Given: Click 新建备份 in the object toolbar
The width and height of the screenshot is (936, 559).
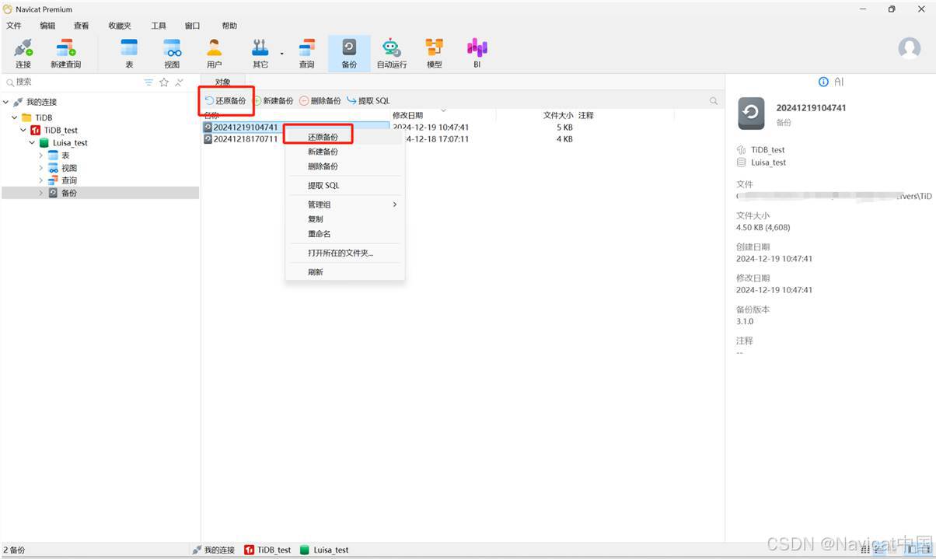Looking at the screenshot, I should (273, 101).
